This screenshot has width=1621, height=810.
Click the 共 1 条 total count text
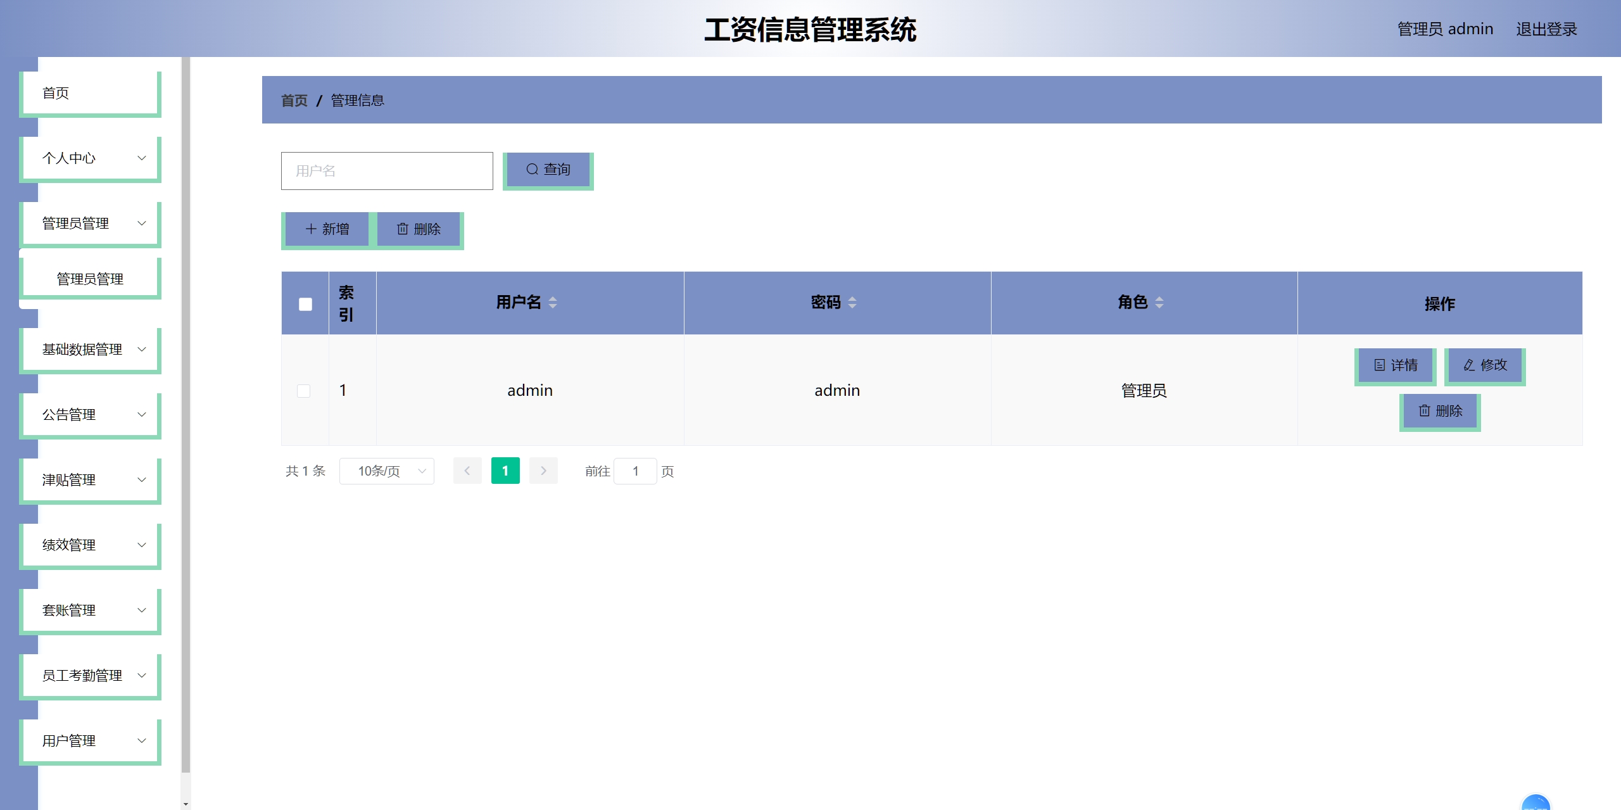click(305, 471)
